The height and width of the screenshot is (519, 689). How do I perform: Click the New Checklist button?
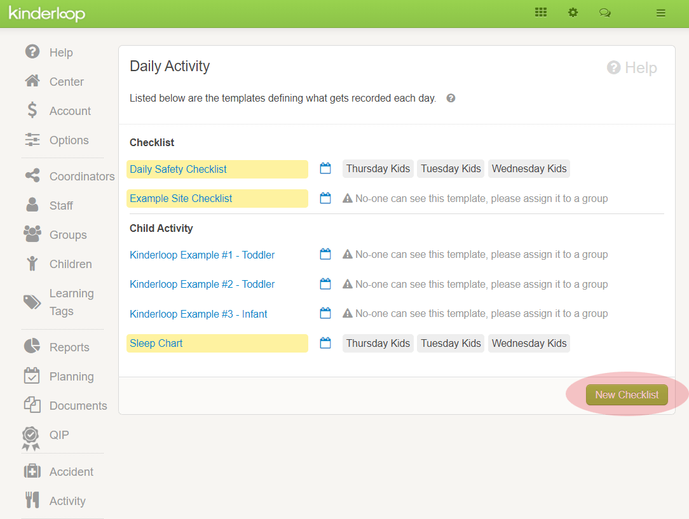click(627, 394)
